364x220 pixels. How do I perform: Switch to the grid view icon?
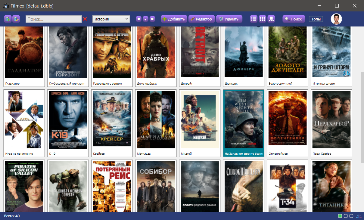pyautogui.click(x=263, y=19)
